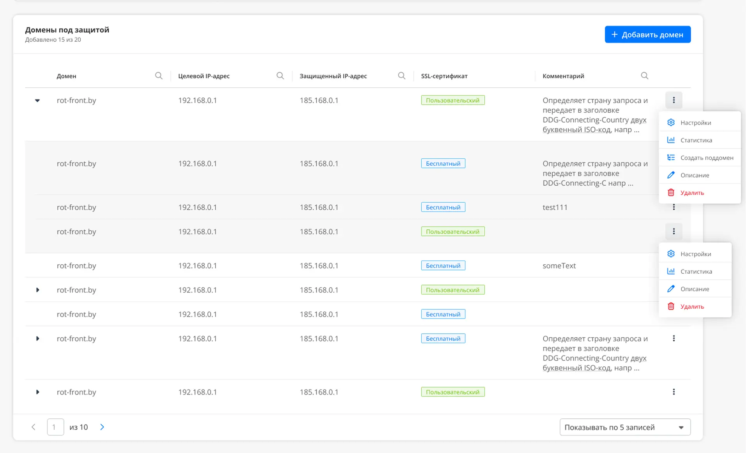Click the pencil icon in the lower menu
Image resolution: width=746 pixels, height=453 pixels.
click(x=671, y=289)
